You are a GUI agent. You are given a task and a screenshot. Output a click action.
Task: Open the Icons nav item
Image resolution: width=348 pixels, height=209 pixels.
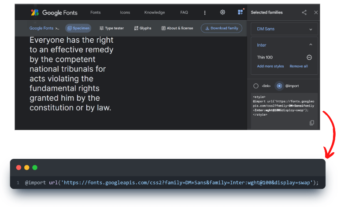point(125,12)
